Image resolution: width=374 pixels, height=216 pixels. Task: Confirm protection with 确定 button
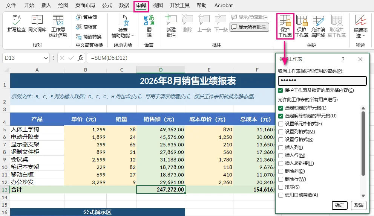[339, 205]
